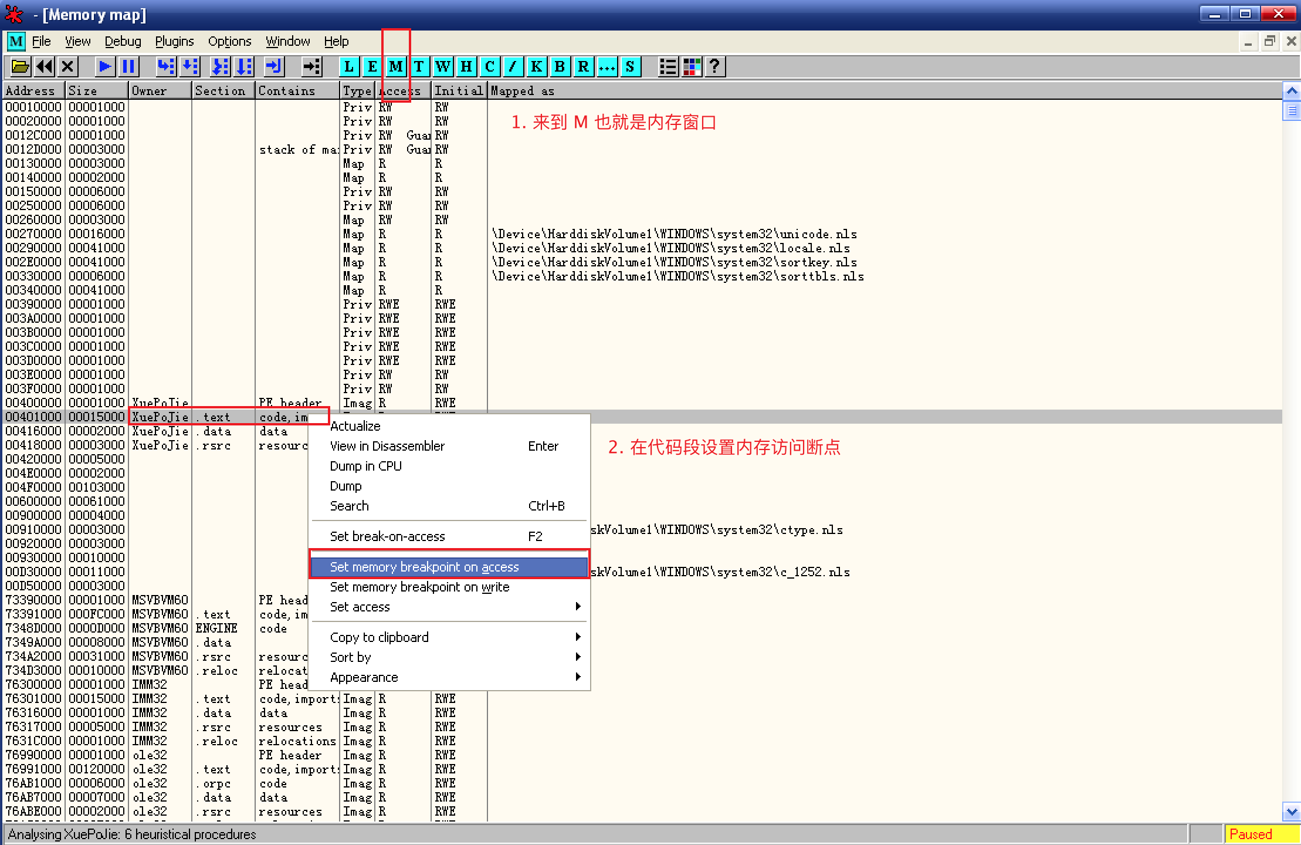Open the Log window L icon
This screenshot has width=1301, height=845.
tap(349, 67)
